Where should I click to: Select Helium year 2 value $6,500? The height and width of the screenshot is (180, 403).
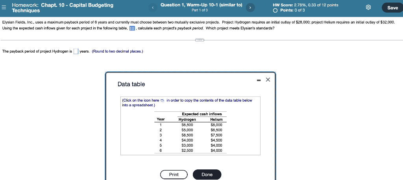click(216, 130)
